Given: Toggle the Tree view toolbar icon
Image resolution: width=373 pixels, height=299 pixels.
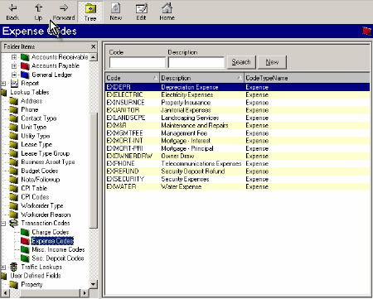Looking at the screenshot, I should click(90, 12).
